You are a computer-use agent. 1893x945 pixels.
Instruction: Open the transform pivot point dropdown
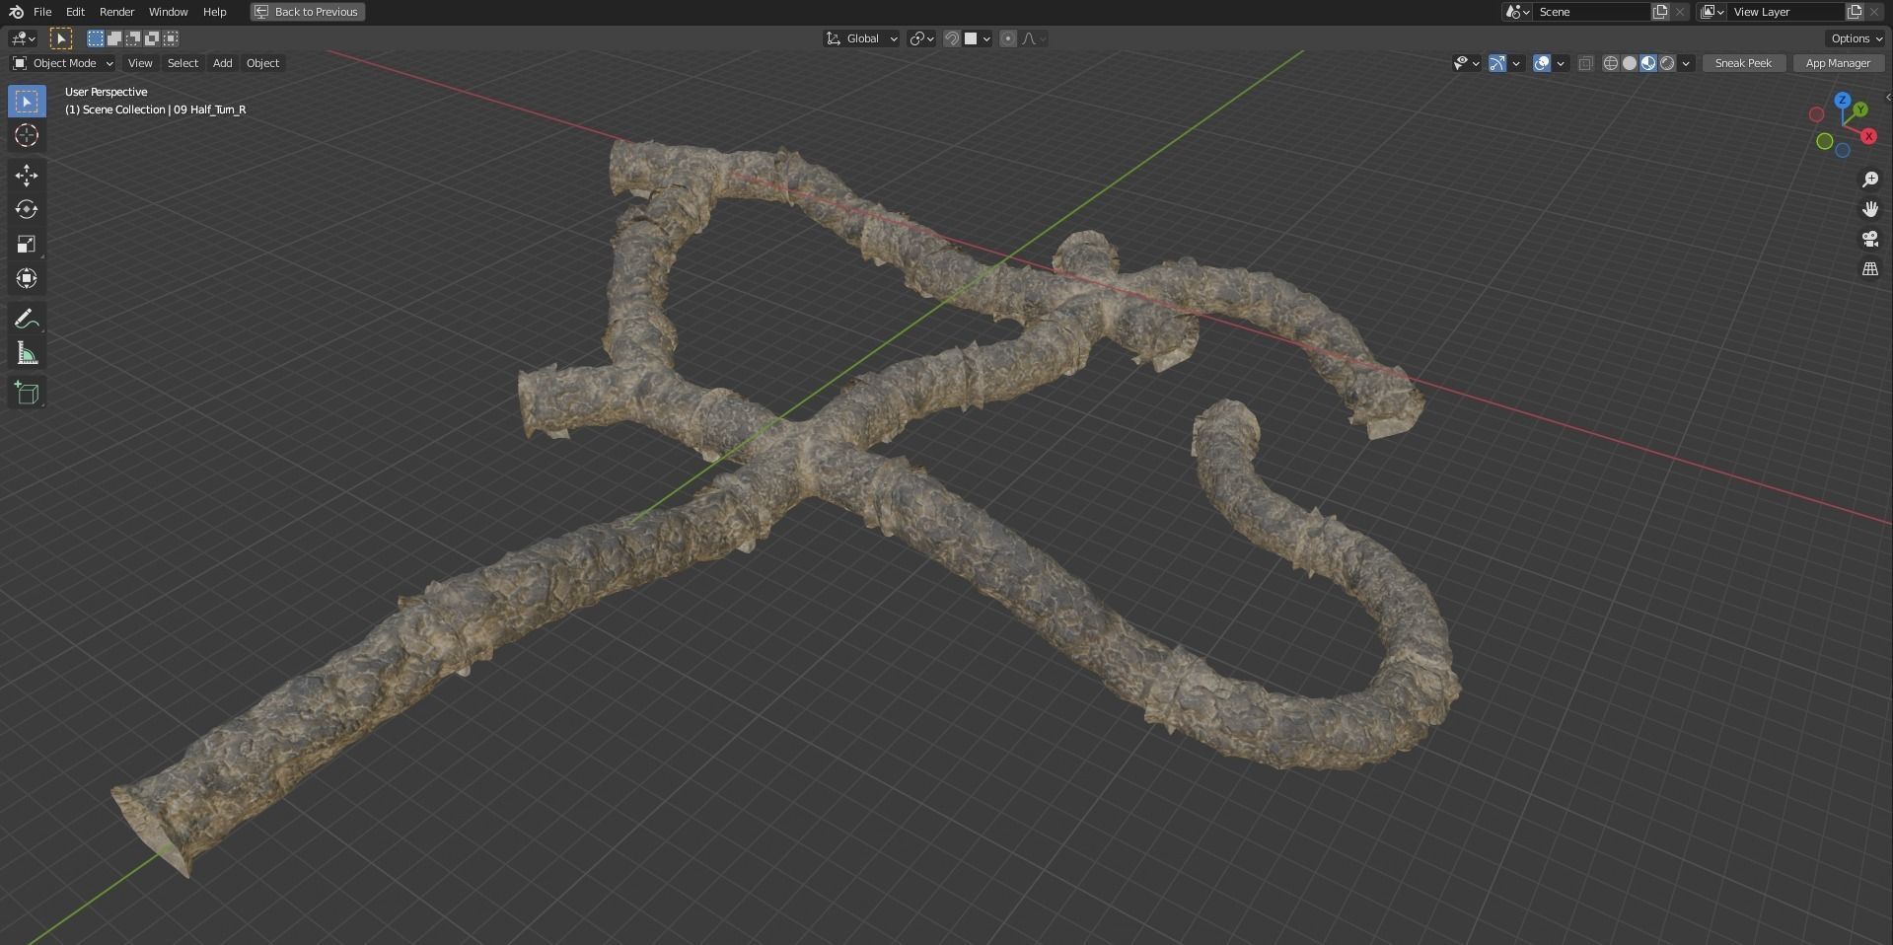921,38
